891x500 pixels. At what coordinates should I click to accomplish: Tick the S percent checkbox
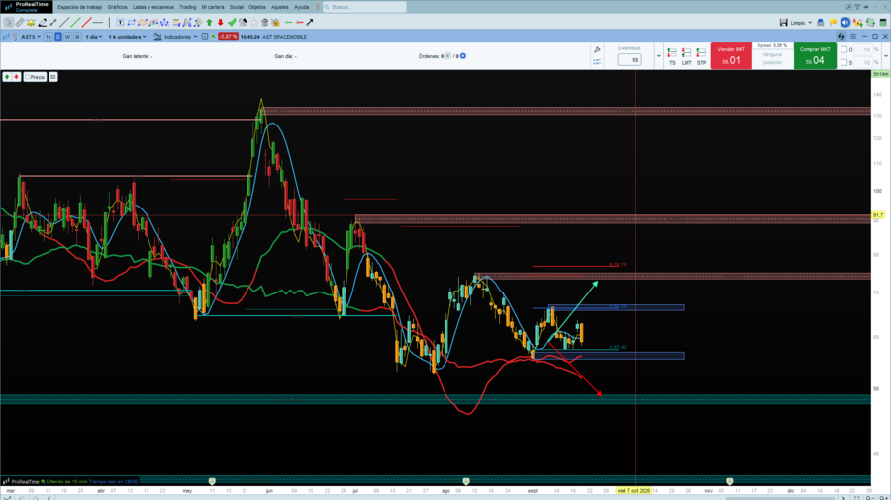point(844,62)
